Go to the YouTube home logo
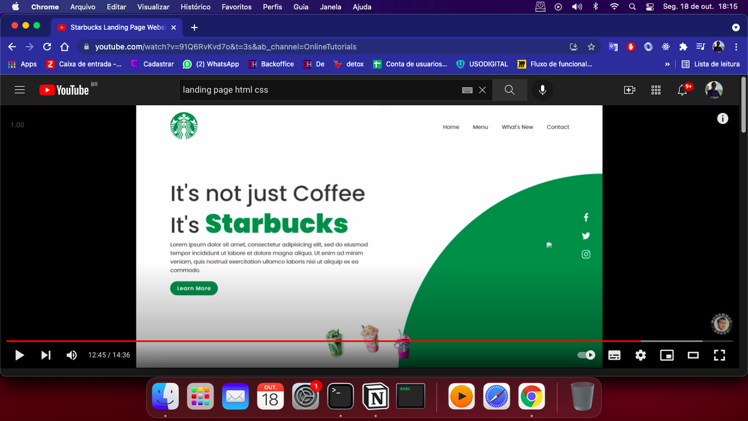Screen dimensions: 748x421 pyautogui.click(x=64, y=90)
